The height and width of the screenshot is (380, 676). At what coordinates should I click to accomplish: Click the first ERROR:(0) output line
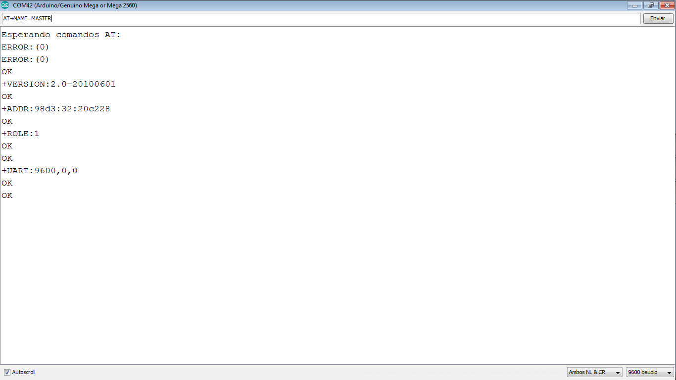point(25,47)
